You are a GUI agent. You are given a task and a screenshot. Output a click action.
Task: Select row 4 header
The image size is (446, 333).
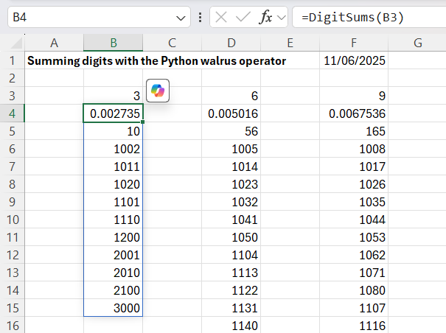pyautogui.click(x=12, y=113)
